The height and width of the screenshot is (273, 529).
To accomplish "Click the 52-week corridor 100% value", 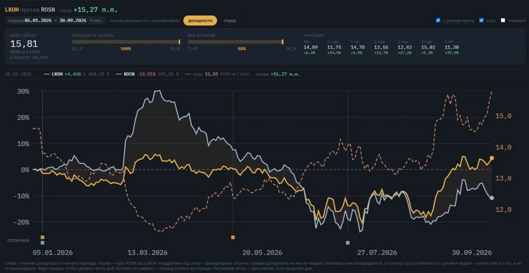I will pyautogui.click(x=126, y=49).
